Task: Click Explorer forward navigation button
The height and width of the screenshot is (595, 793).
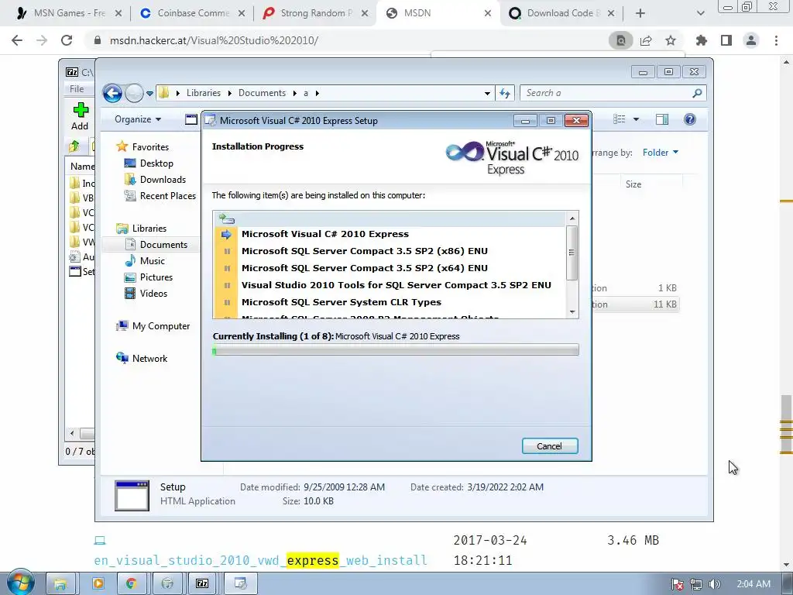Action: (x=133, y=93)
